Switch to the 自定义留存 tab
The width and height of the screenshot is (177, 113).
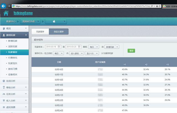(x=59, y=32)
